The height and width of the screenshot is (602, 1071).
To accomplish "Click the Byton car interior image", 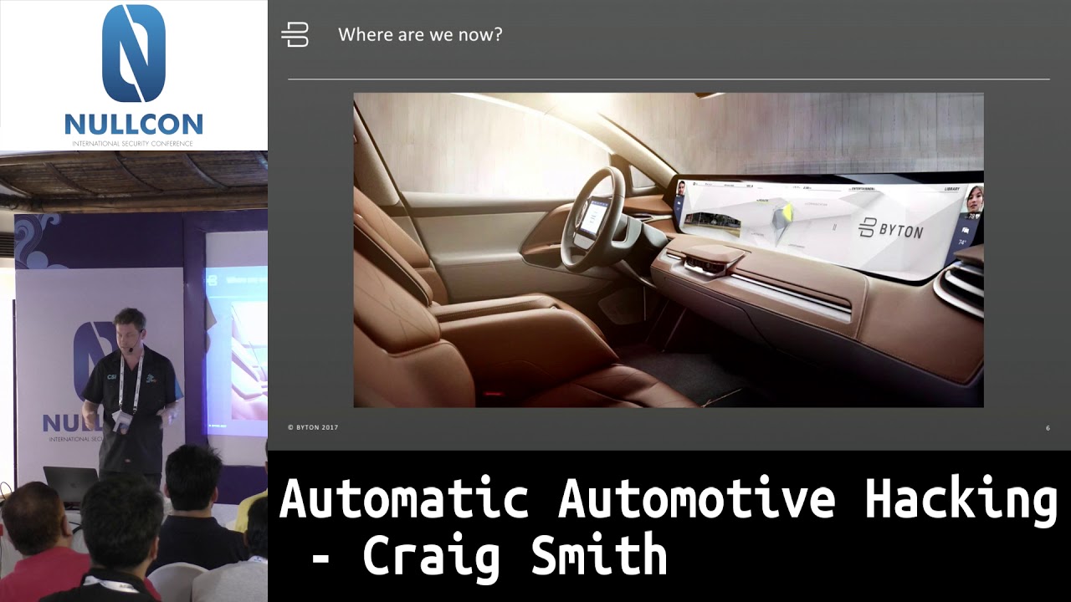I will [669, 250].
